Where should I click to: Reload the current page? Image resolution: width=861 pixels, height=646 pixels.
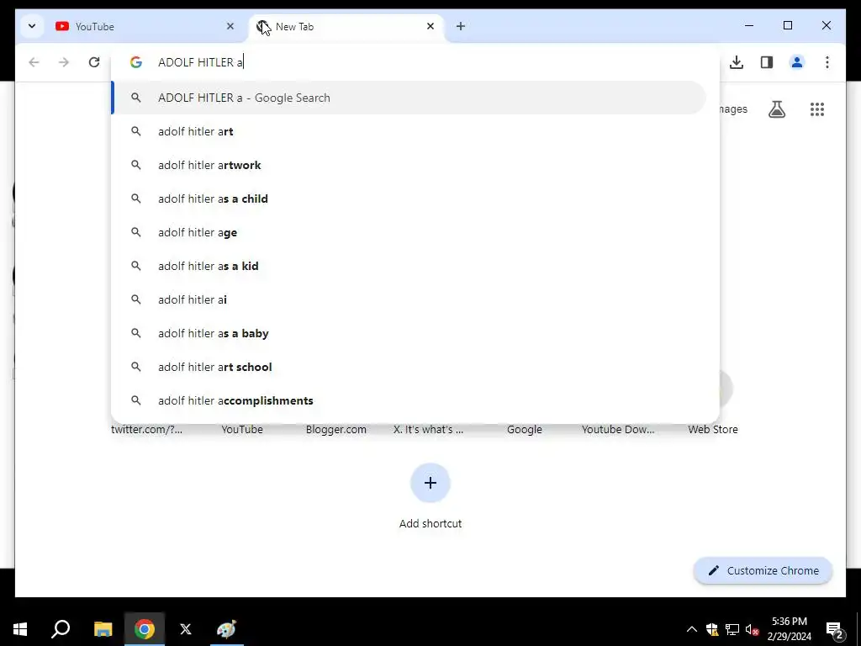click(x=94, y=62)
